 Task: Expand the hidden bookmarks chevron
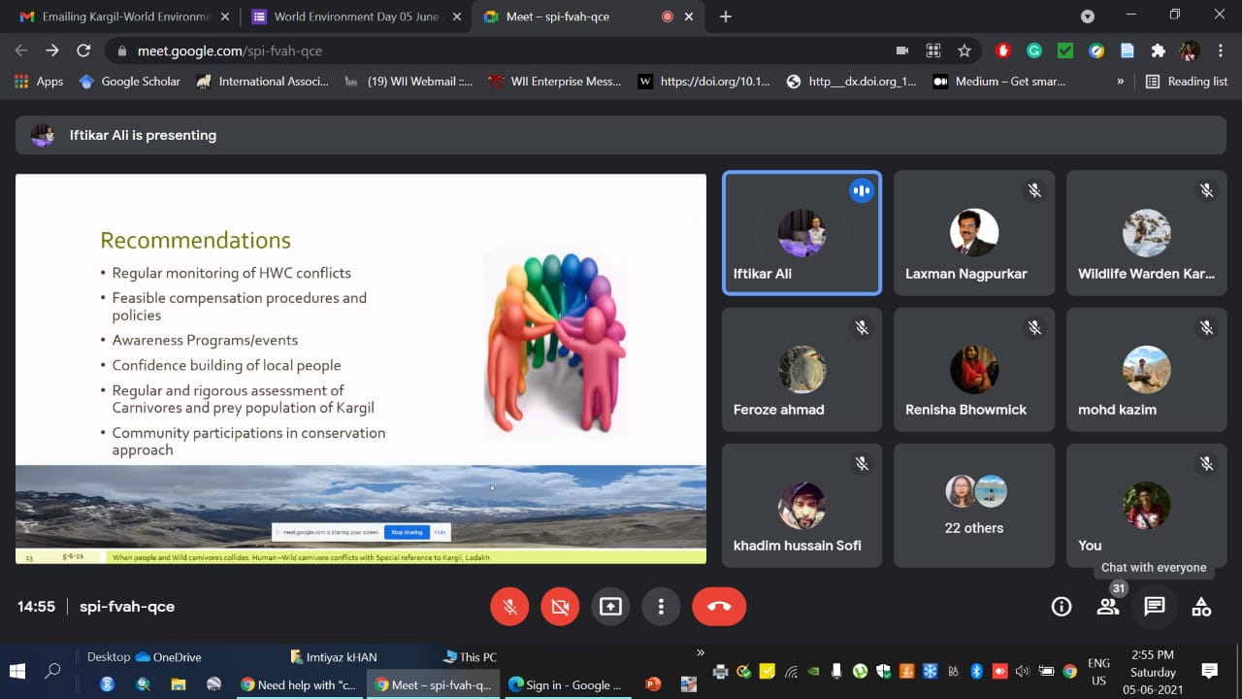(1121, 82)
